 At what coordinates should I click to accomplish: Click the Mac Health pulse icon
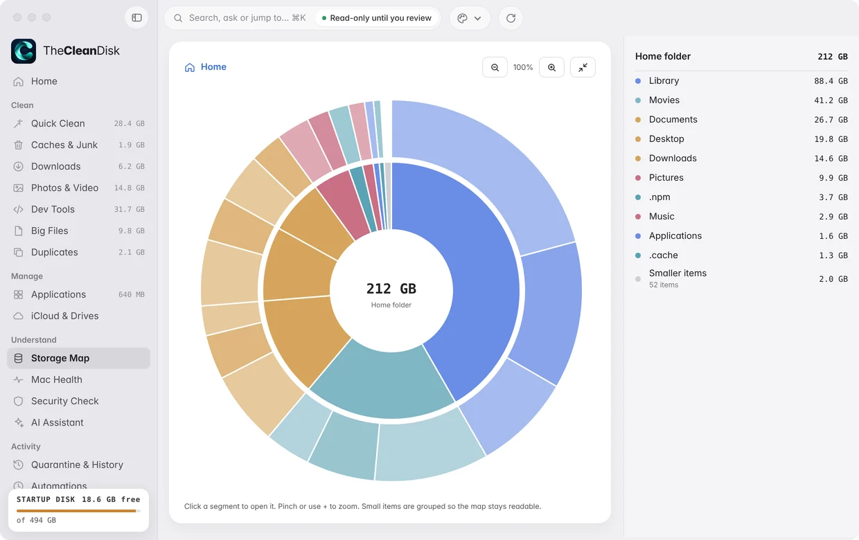coord(19,379)
